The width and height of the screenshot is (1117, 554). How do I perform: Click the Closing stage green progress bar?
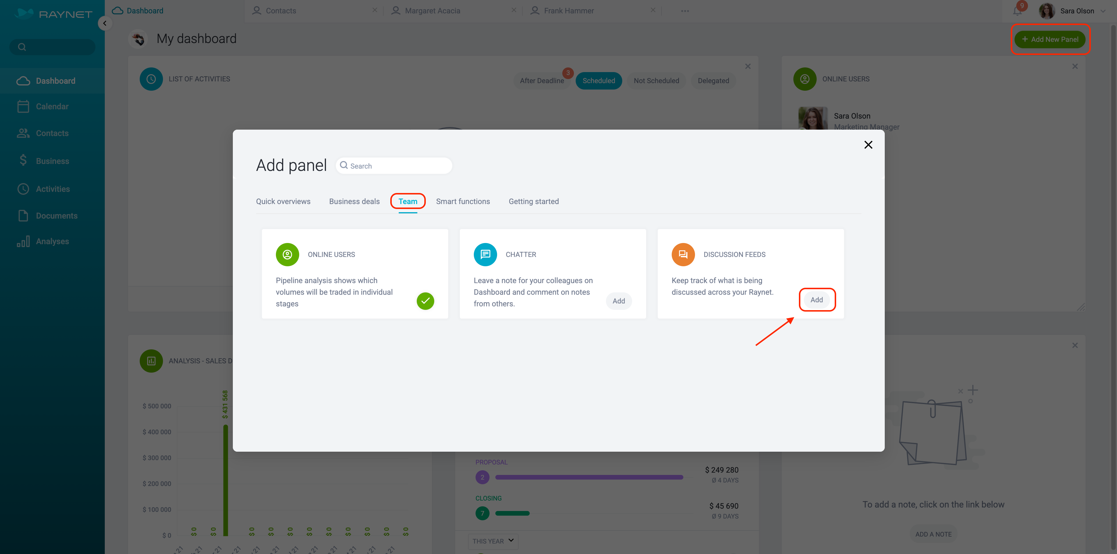coord(513,513)
